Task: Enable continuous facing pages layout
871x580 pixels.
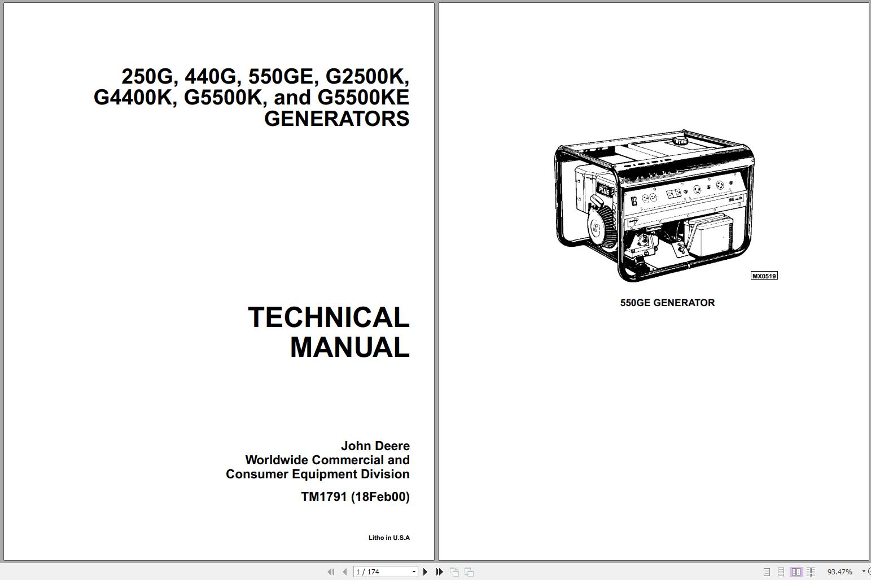Action: (x=811, y=572)
